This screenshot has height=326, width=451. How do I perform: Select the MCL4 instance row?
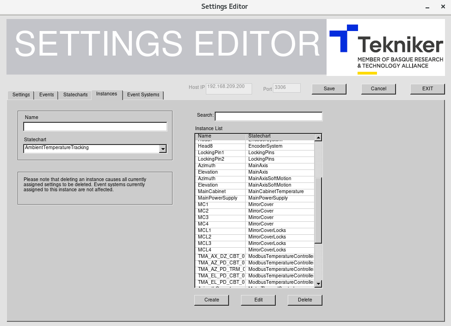255,250
